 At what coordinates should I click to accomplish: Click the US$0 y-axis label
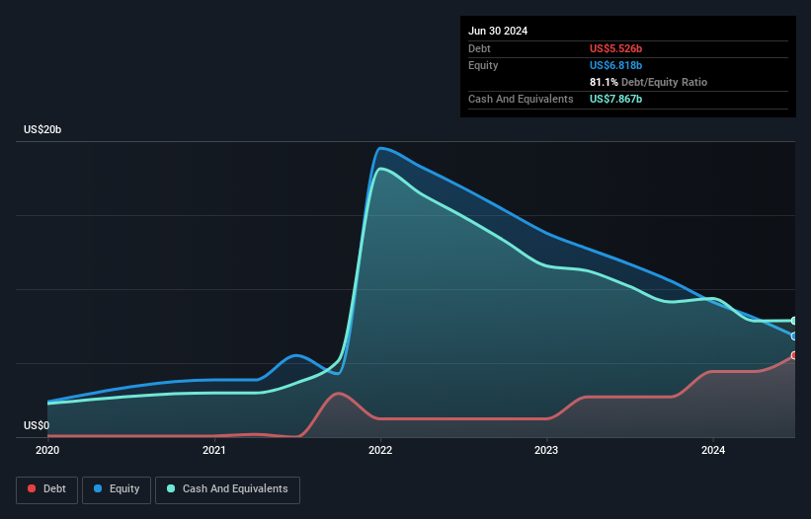click(37, 425)
